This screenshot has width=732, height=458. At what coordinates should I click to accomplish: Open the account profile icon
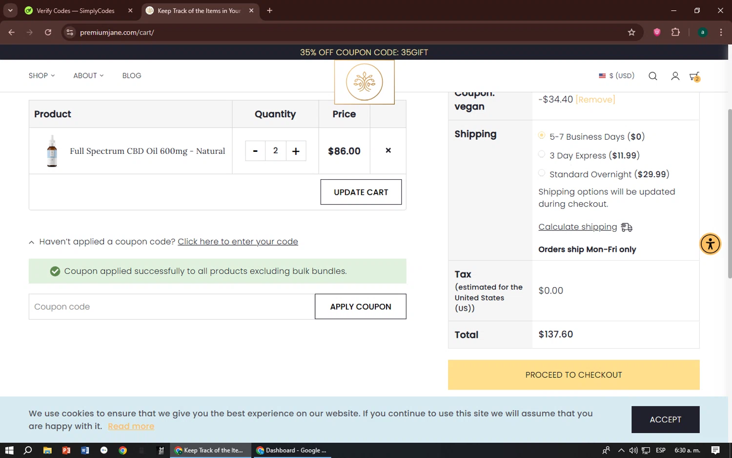pos(675,76)
